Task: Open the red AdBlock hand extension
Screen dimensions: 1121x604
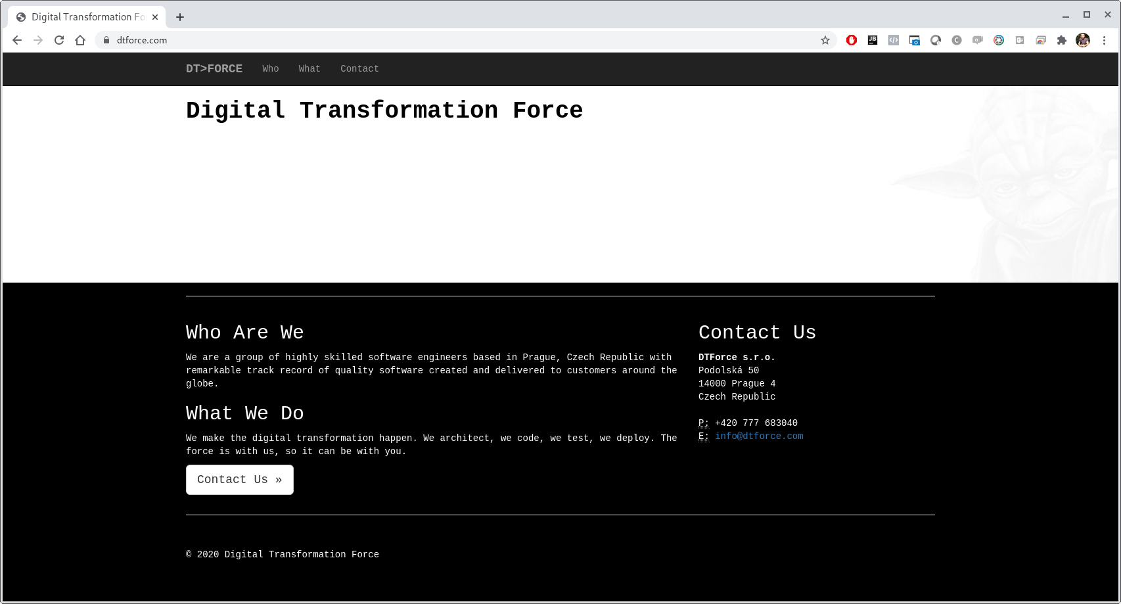Action: pyautogui.click(x=852, y=40)
